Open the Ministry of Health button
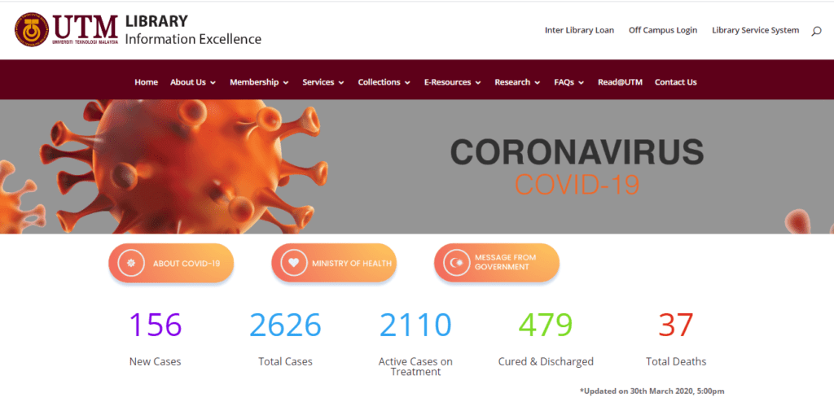834x402 pixels. [x=334, y=263]
